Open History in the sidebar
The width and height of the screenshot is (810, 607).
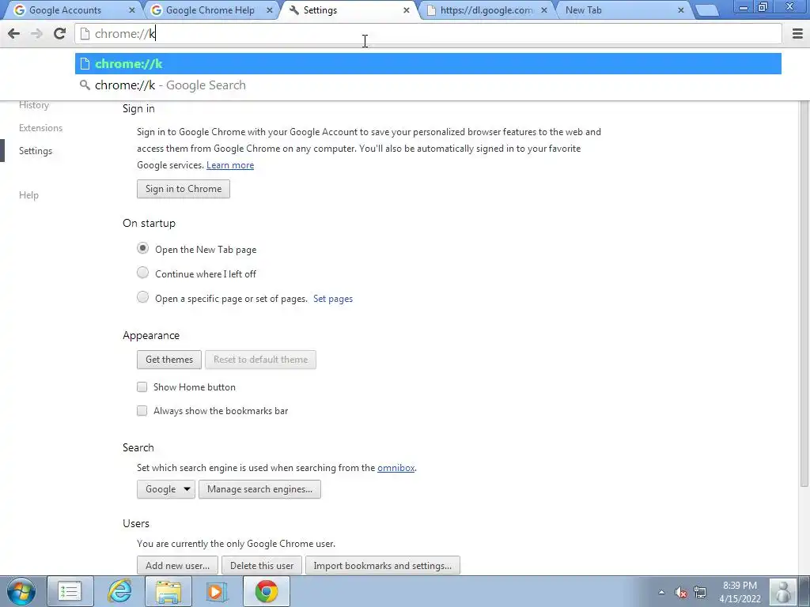tap(34, 105)
